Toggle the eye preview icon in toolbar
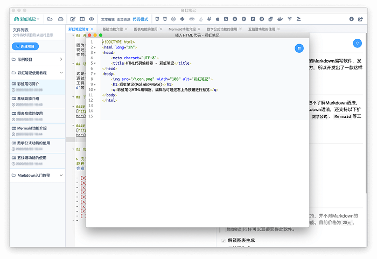Screen dimensions: 377x259 tap(91, 19)
